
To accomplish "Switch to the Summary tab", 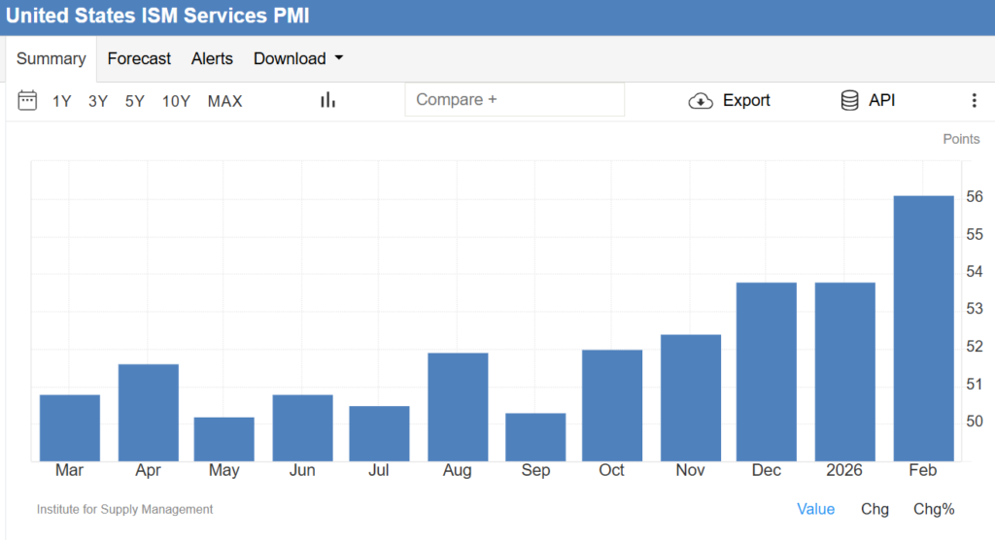I will pos(51,58).
